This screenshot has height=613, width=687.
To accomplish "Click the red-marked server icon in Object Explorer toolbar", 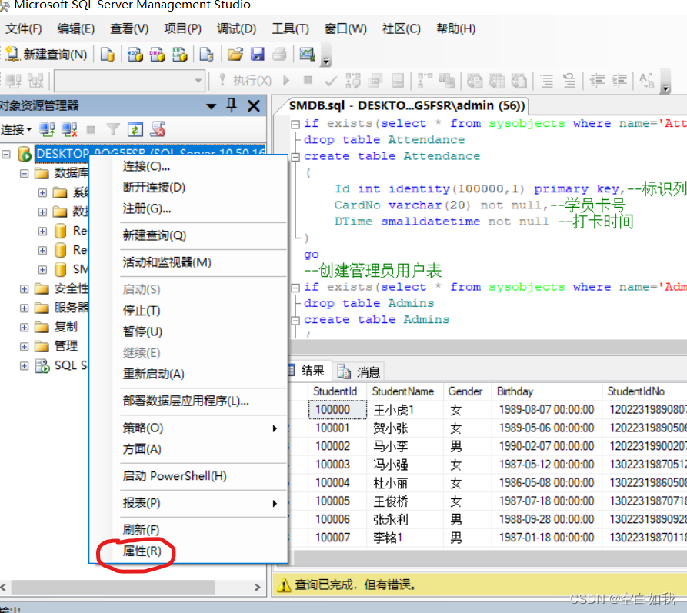I will (x=158, y=130).
